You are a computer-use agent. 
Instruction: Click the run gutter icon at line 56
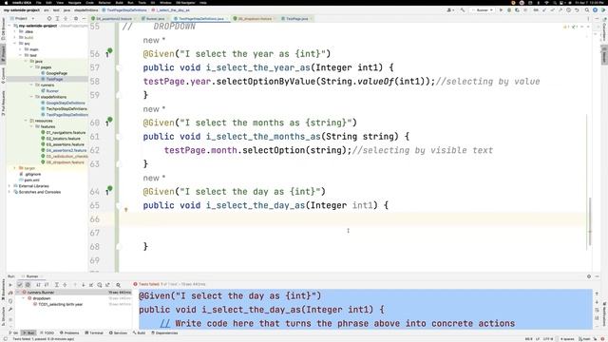click(x=108, y=53)
